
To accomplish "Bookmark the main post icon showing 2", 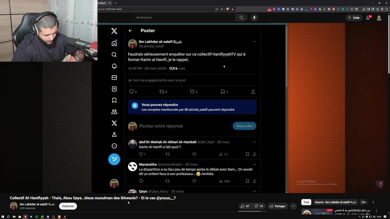I will point(223,92).
